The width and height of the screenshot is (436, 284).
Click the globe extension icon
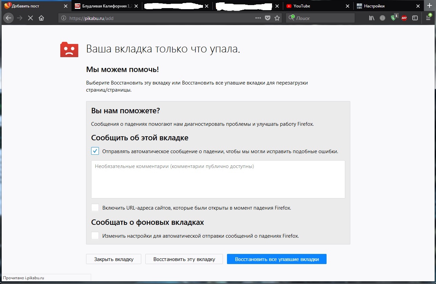(382, 18)
